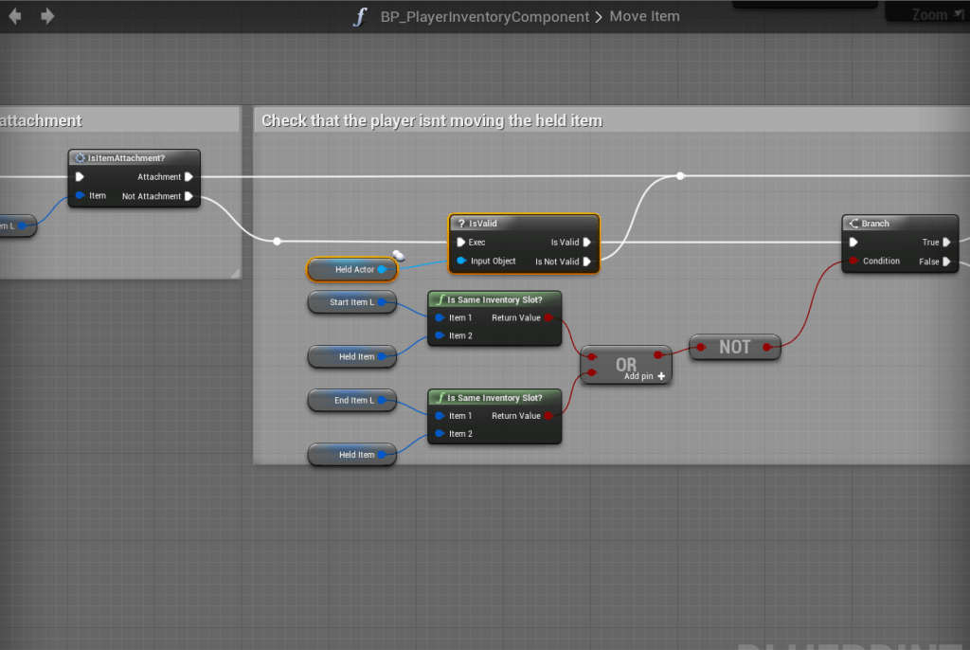Select the Move Item breadcrumb label
The height and width of the screenshot is (650, 970).
(x=644, y=17)
